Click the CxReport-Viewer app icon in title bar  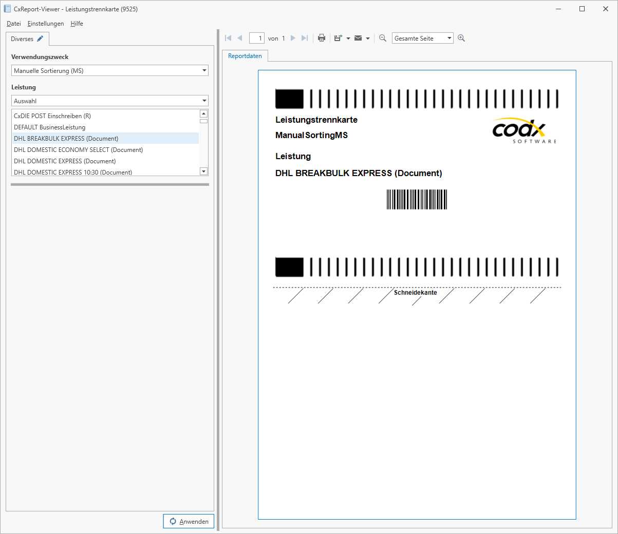tap(8, 9)
